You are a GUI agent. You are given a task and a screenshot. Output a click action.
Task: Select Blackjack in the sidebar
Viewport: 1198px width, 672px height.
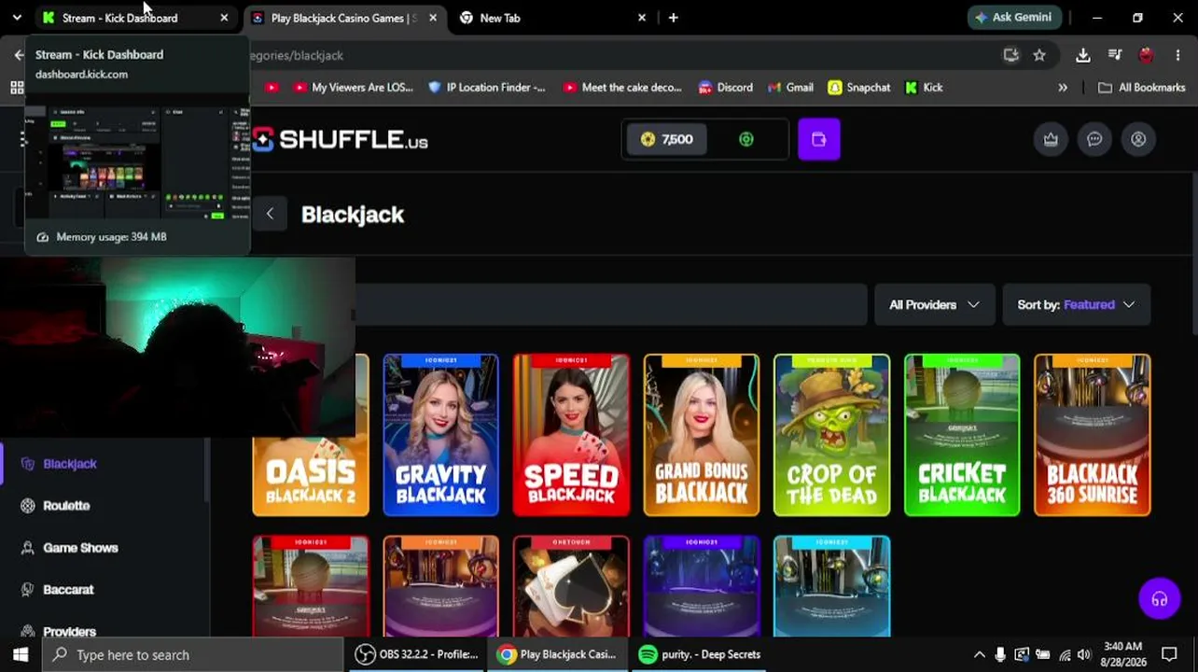click(70, 464)
